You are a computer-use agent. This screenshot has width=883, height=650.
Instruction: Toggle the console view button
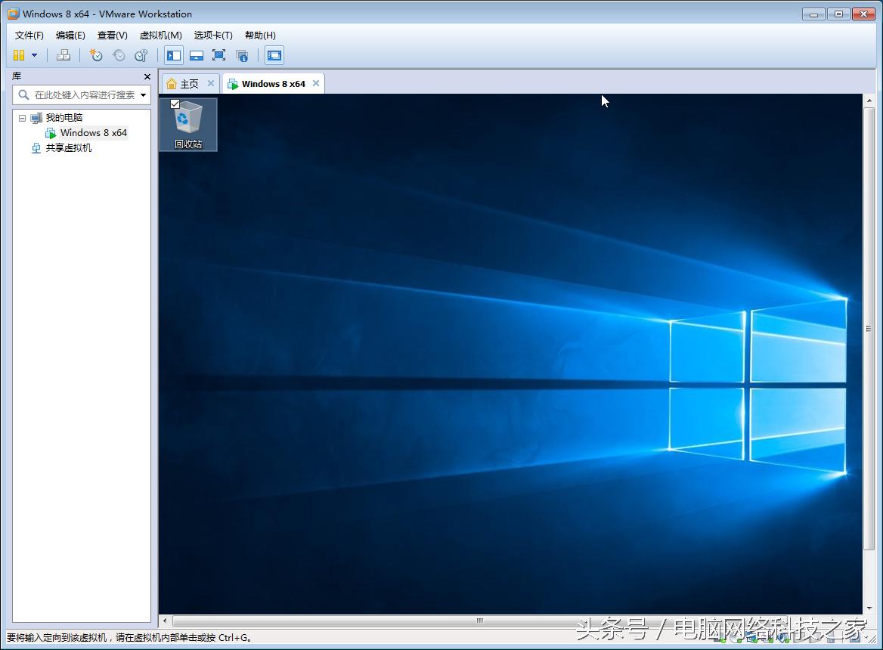click(x=274, y=55)
